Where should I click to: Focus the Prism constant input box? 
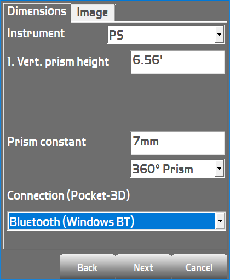[x=177, y=143]
